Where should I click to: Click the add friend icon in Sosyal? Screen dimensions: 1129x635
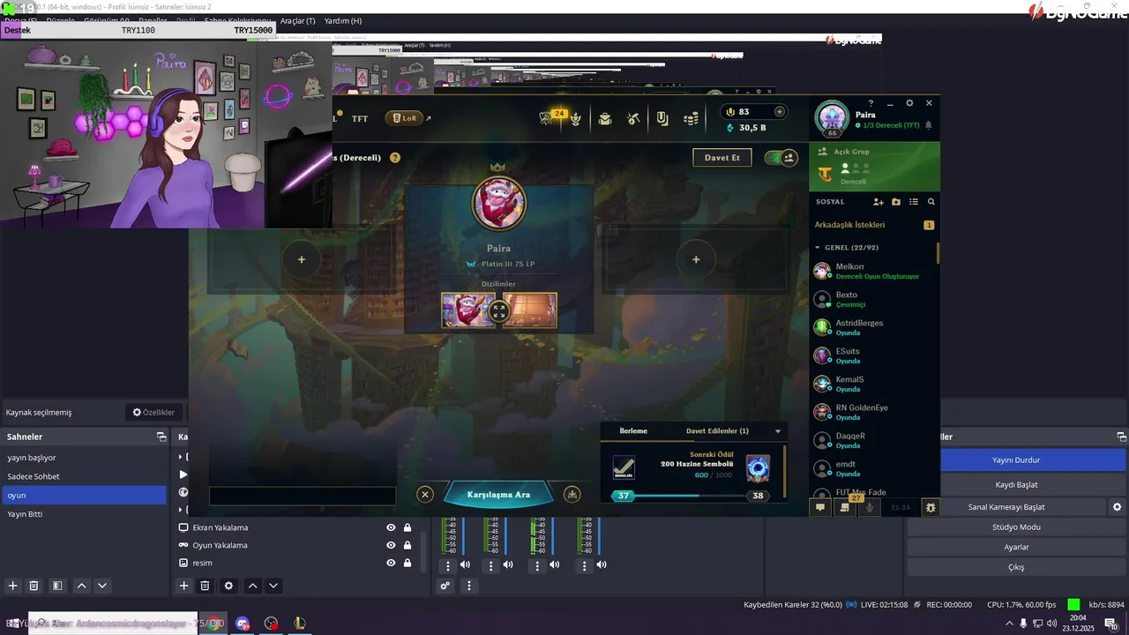pos(879,202)
